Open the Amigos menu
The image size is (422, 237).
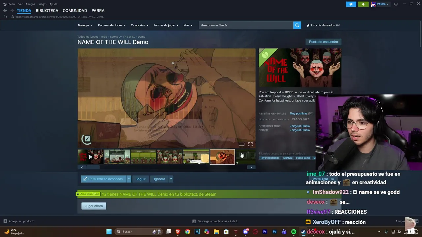(30, 4)
